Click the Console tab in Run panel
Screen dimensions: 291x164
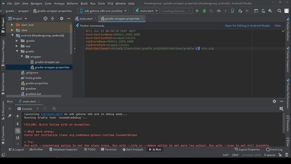pos(25,109)
